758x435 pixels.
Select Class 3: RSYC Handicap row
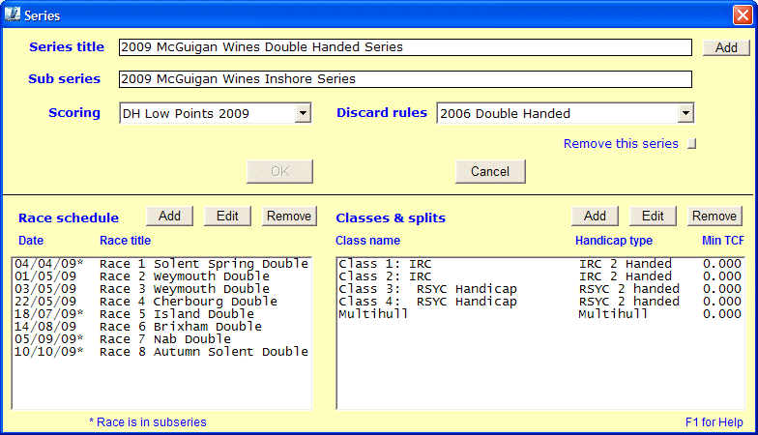[539, 289]
